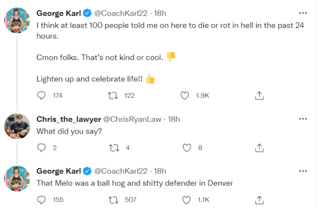Open more options on first tweet
This screenshot has height=208, width=321.
303,12
